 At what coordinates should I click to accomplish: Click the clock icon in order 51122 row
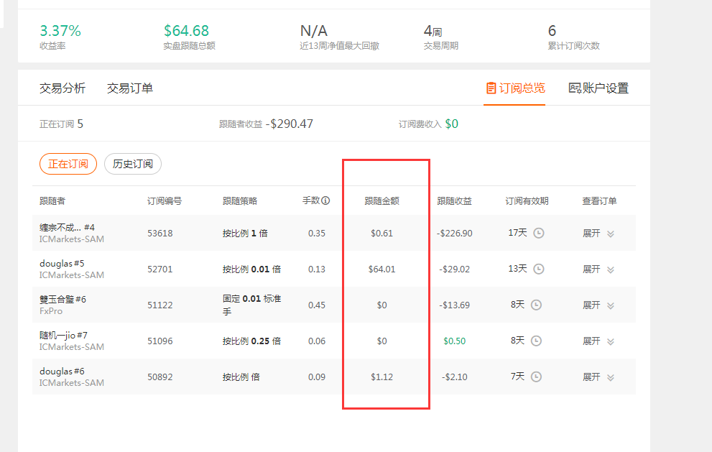[536, 305]
